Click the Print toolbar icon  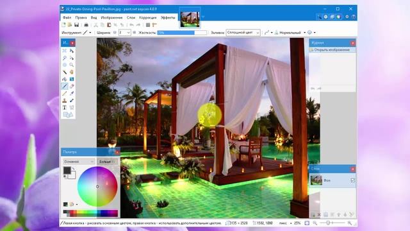[86, 25]
